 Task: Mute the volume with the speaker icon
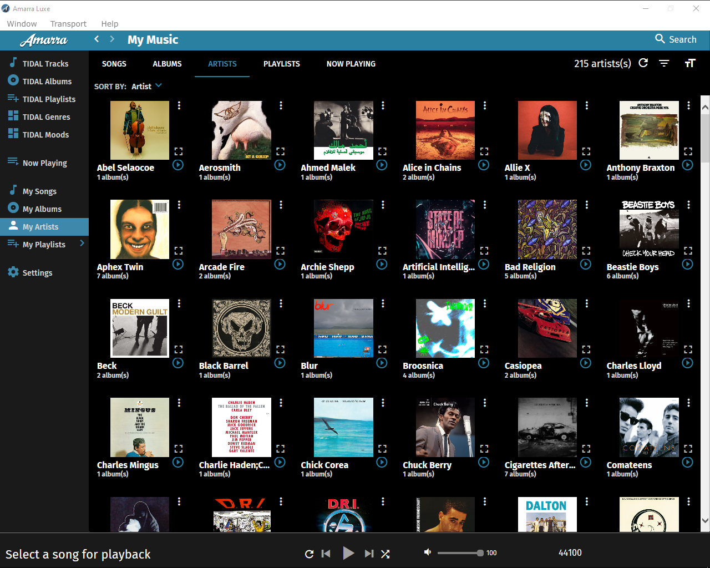tap(428, 552)
